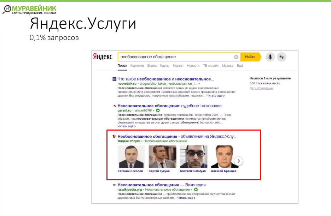Click name link Andranik Galstyan
331x216 pixels.
193,171
